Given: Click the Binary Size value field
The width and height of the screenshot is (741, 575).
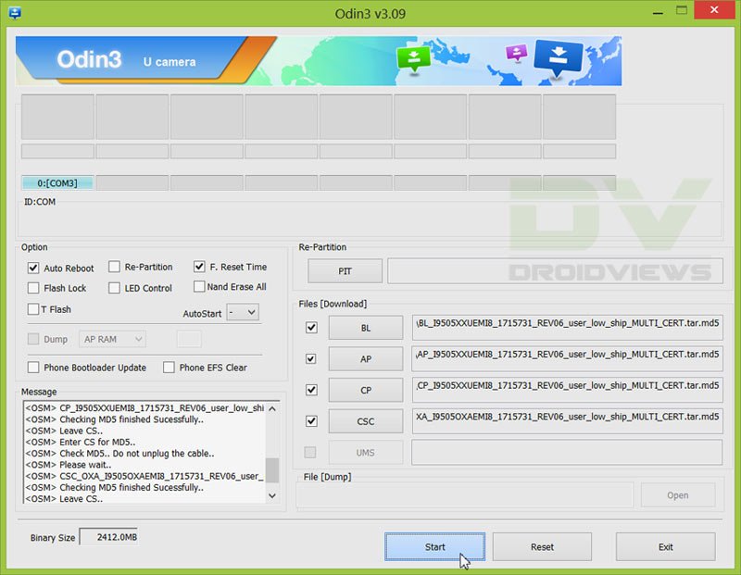Looking at the screenshot, I should click(108, 537).
